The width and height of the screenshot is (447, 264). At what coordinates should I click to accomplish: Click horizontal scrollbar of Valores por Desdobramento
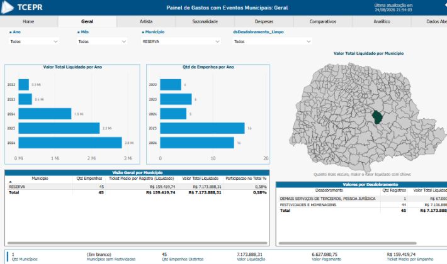coord(348,243)
